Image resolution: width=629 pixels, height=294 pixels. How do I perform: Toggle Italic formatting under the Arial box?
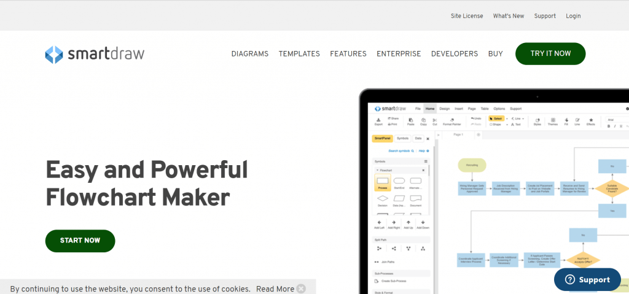pyautogui.click(x=615, y=126)
